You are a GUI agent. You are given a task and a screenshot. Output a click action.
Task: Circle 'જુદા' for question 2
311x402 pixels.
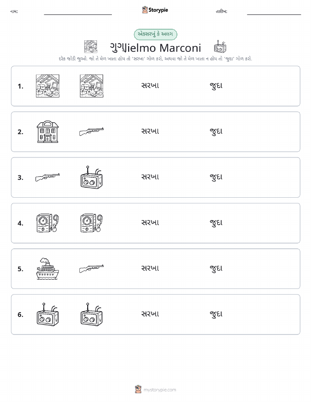tap(216, 132)
